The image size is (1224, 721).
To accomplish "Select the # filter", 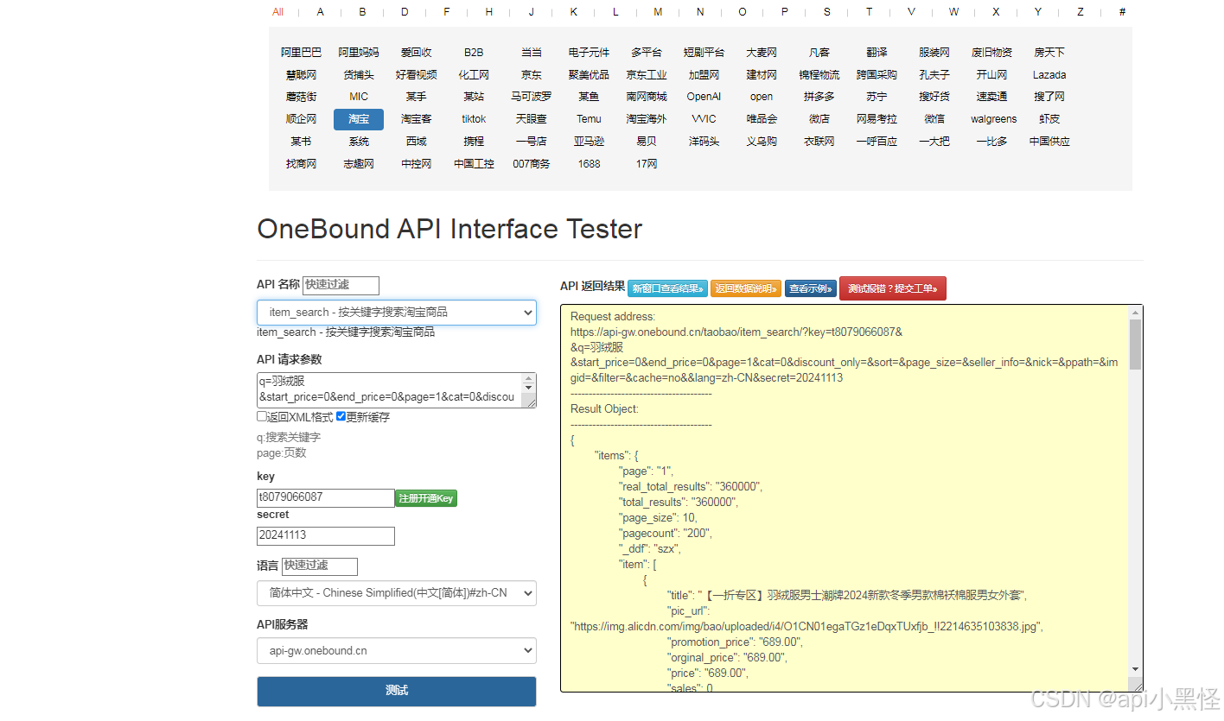I will tap(1122, 12).
